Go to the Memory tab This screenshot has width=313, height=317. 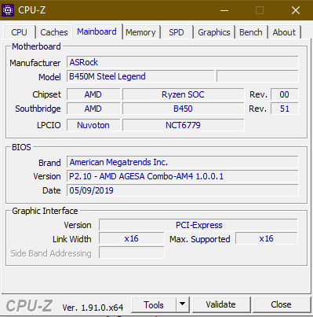coord(140,32)
